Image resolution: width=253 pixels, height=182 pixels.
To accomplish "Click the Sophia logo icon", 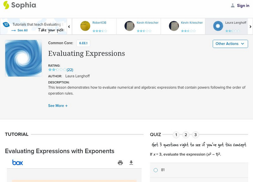I will point(6,5).
